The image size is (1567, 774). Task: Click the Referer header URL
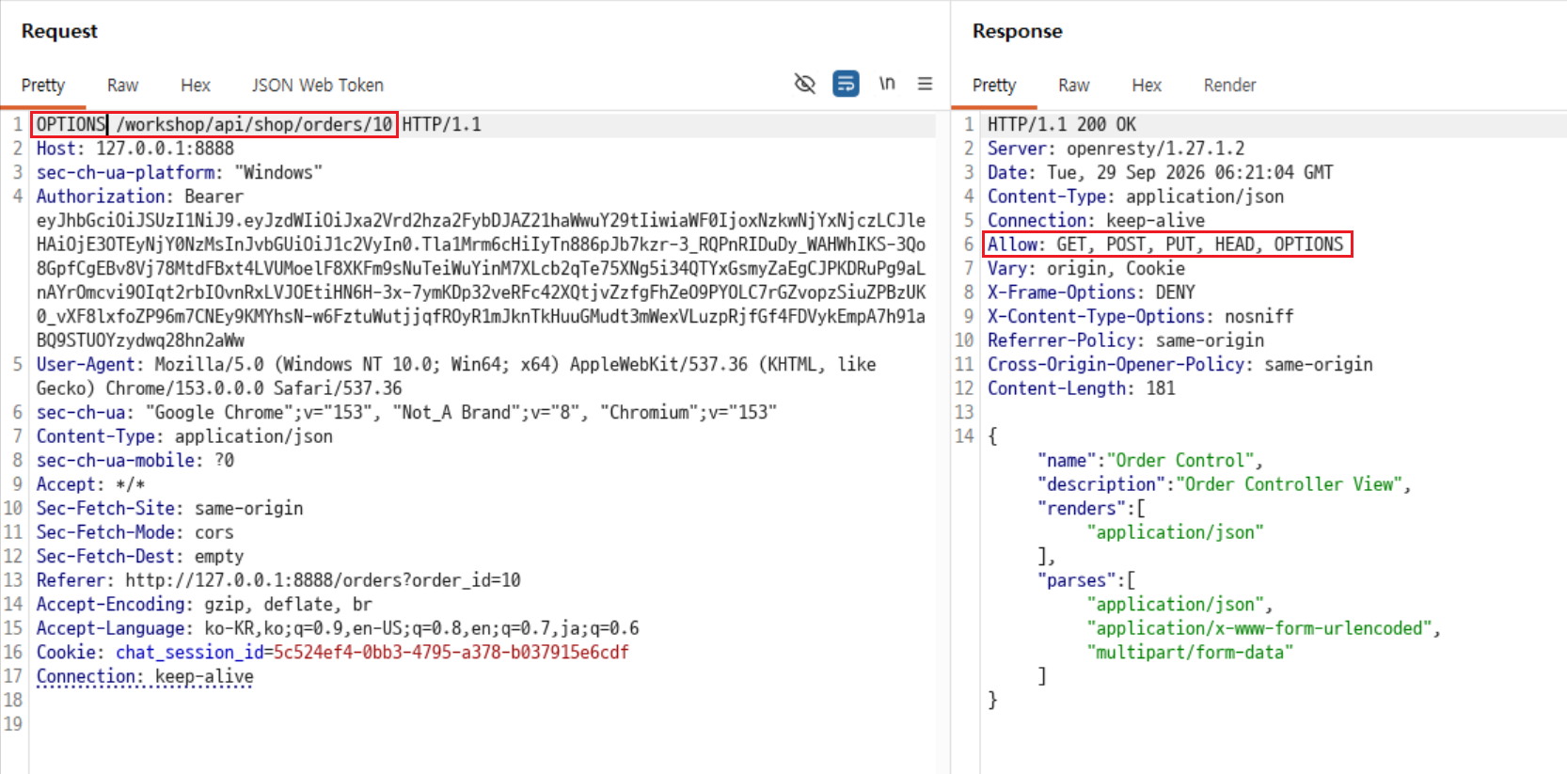pyautogui.click(x=323, y=580)
